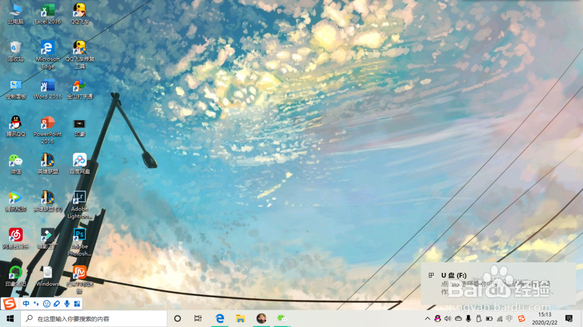
Task: Click the QQ tray icon
Action: click(438, 318)
